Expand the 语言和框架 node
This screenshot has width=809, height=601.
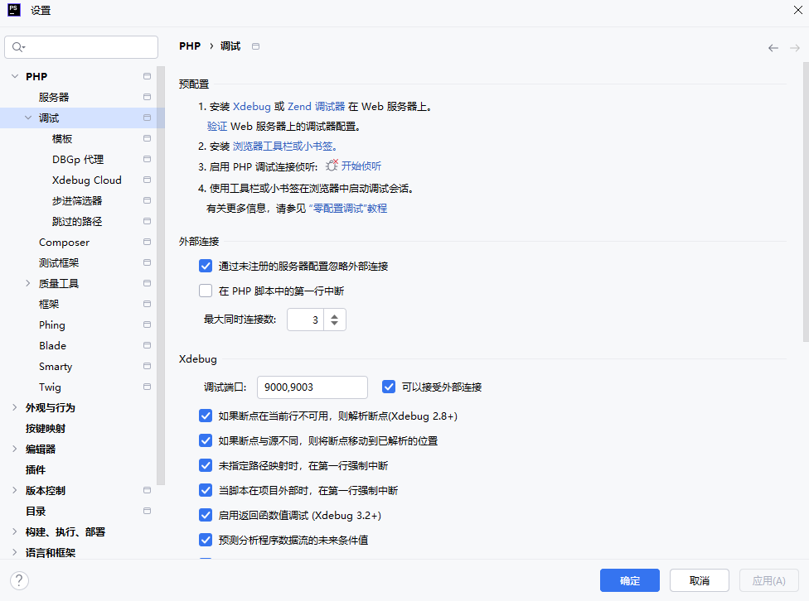[15, 552]
